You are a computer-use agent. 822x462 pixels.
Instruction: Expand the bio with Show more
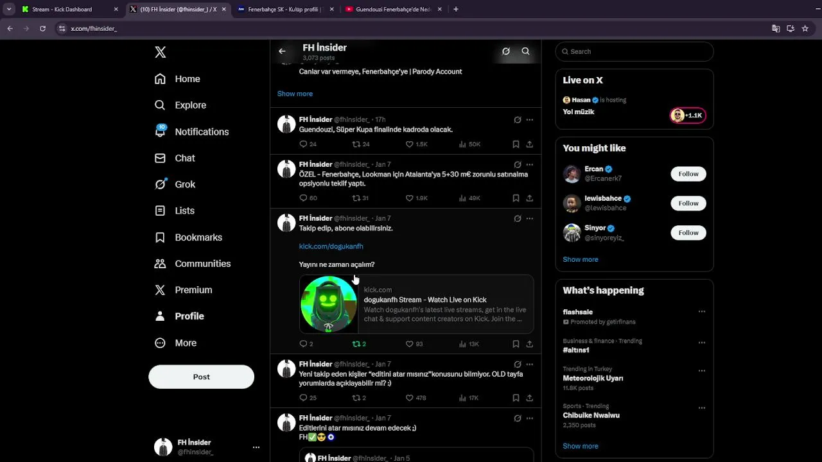(295, 94)
